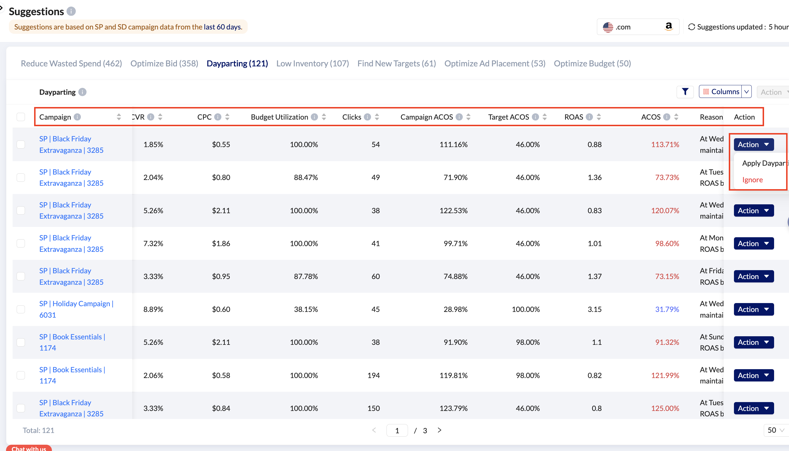Select the Holiday Campaign 6031 row checkbox
Viewport: 789px width, 451px height.
pyautogui.click(x=21, y=309)
